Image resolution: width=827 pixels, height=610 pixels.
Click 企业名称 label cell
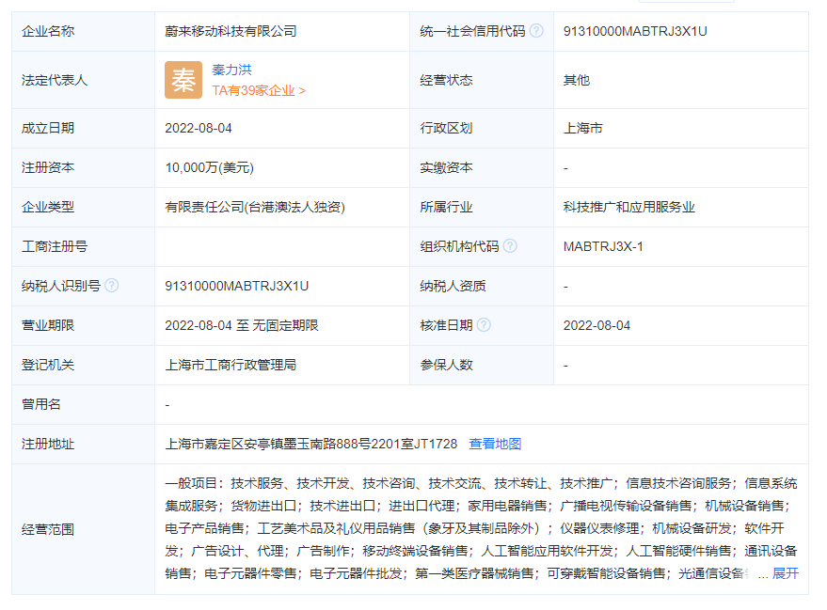click(84, 32)
